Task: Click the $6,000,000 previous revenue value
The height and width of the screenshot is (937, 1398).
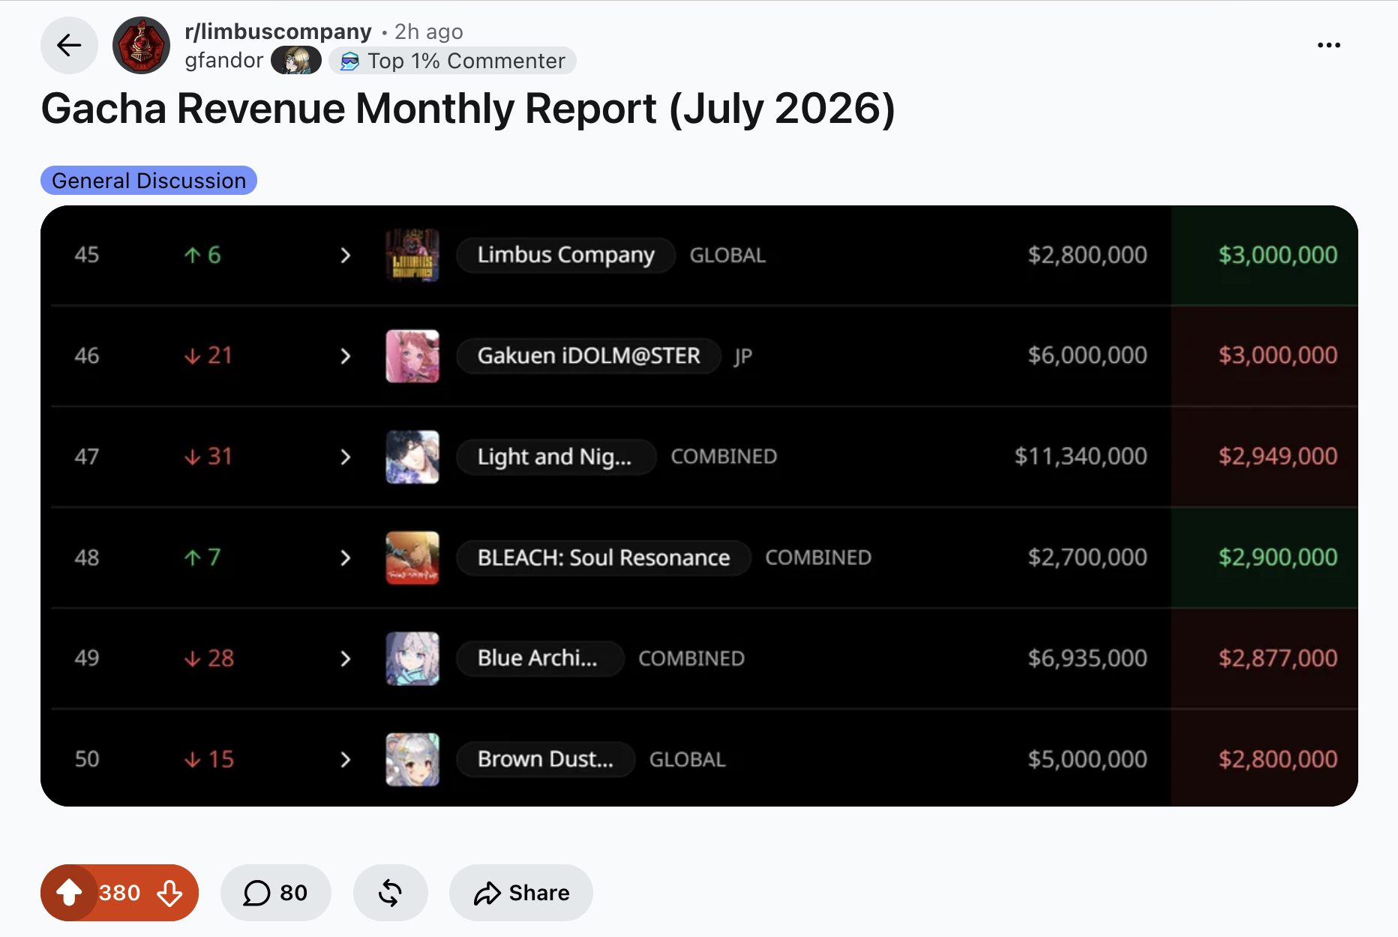Action: click(1087, 355)
